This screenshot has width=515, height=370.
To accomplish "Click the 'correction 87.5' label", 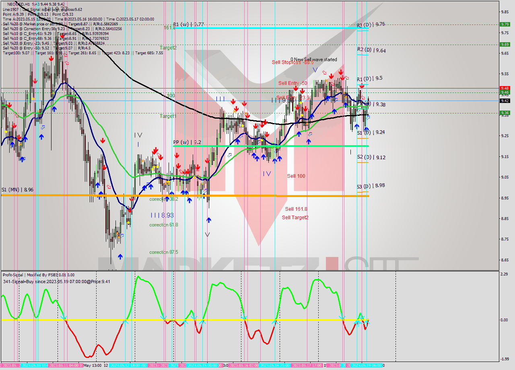I will pos(164,252).
